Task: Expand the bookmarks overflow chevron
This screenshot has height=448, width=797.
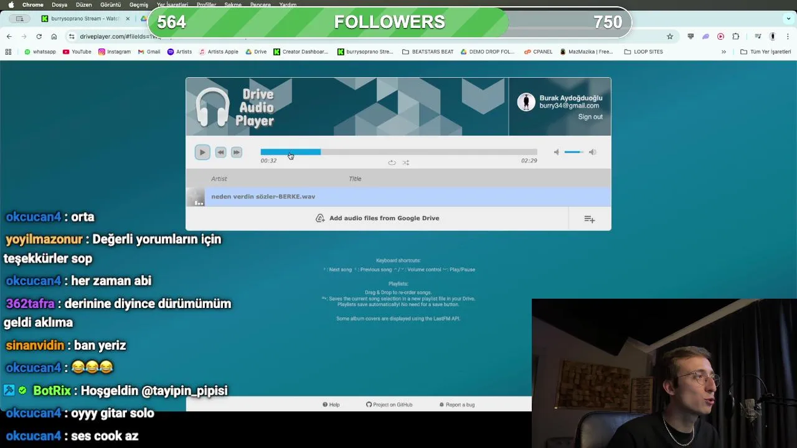Action: click(x=724, y=52)
